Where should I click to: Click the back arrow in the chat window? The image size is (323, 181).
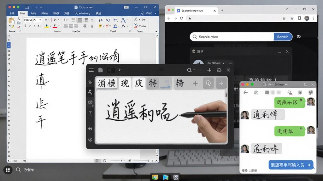(x=245, y=93)
